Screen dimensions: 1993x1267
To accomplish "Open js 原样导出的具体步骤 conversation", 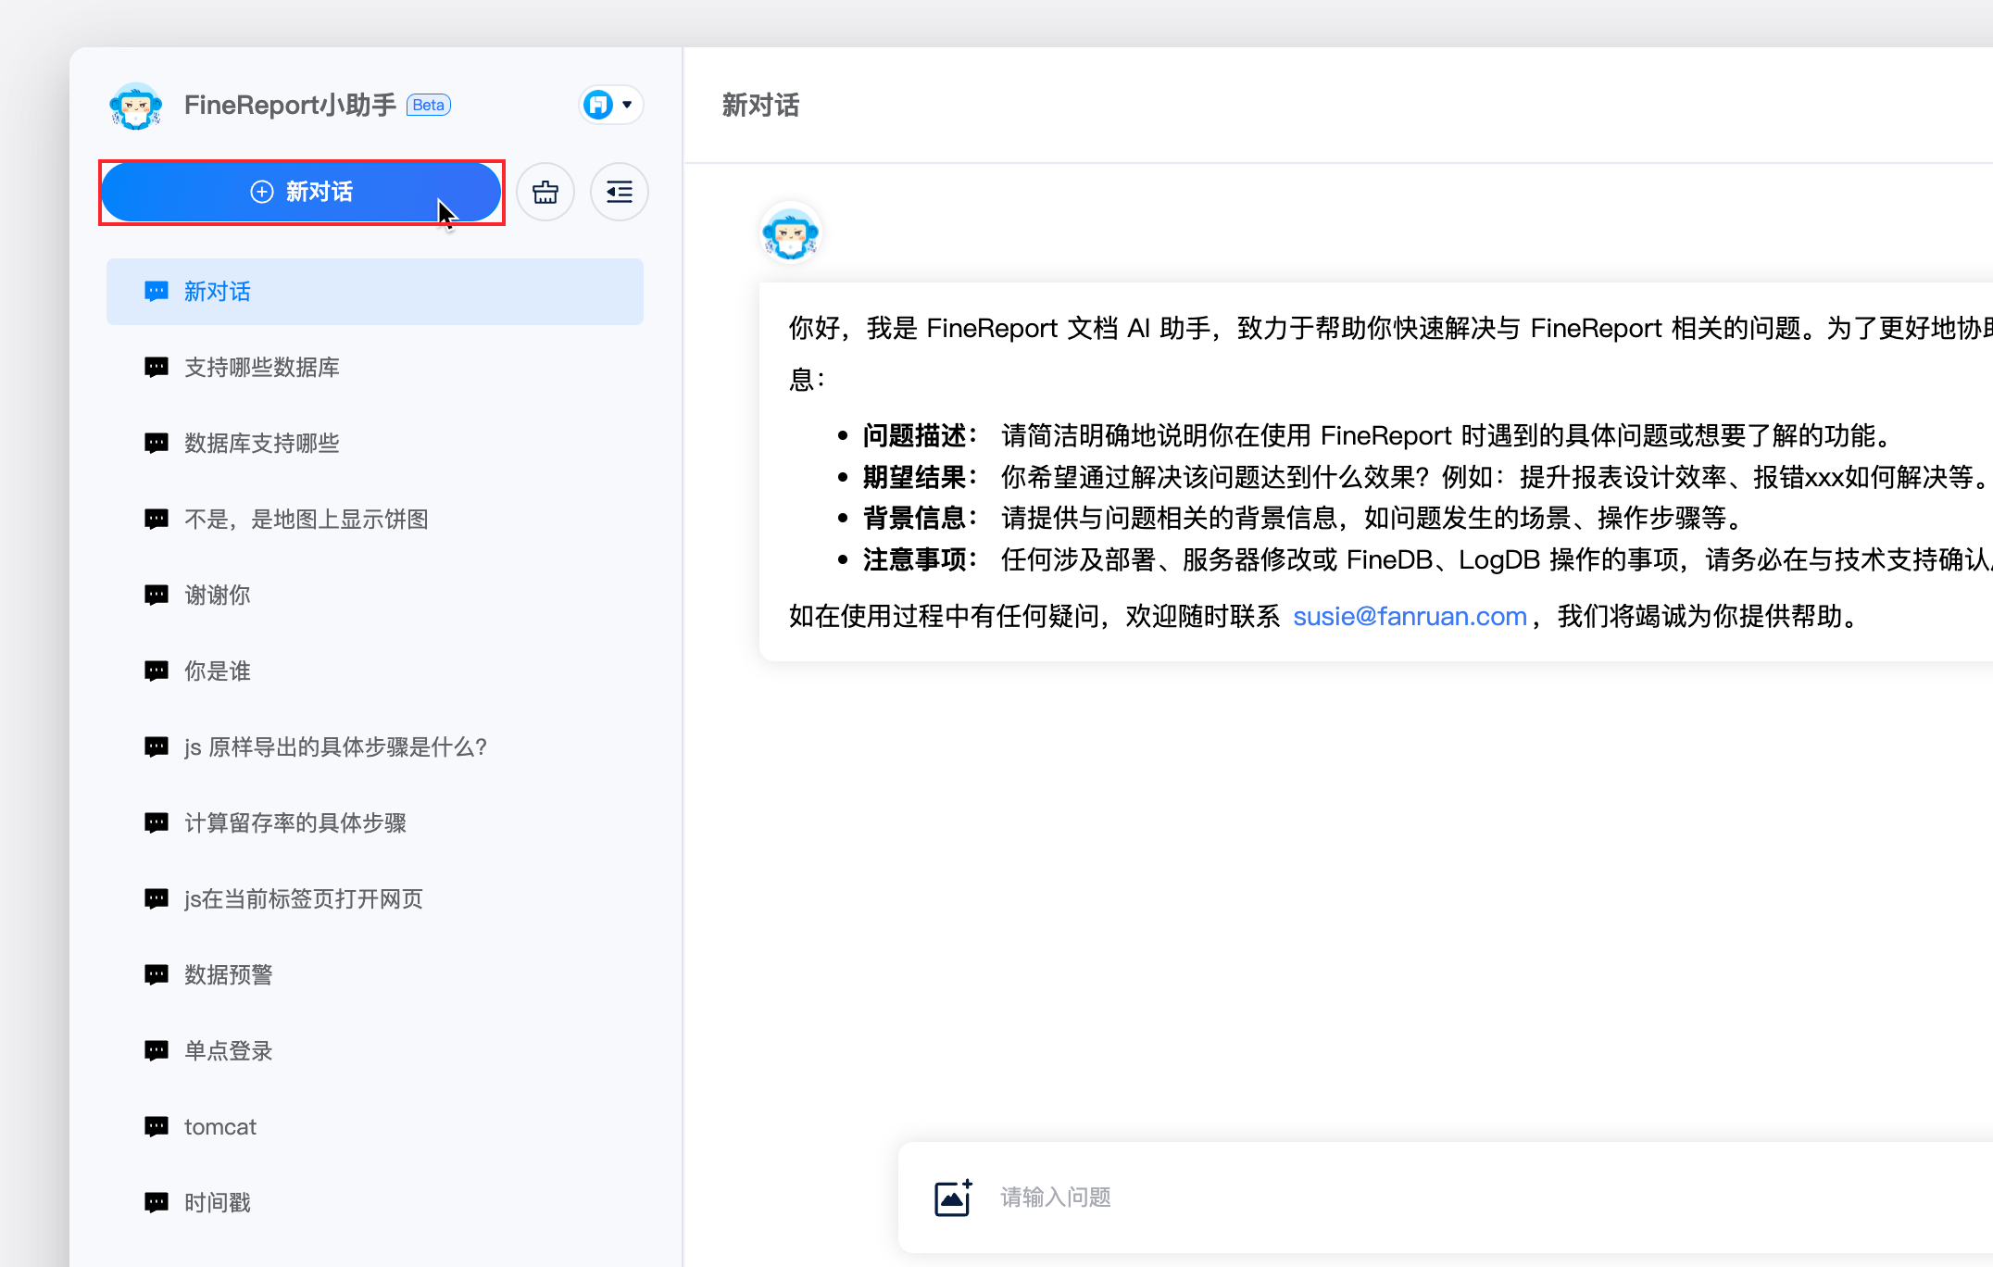I will 335,747.
